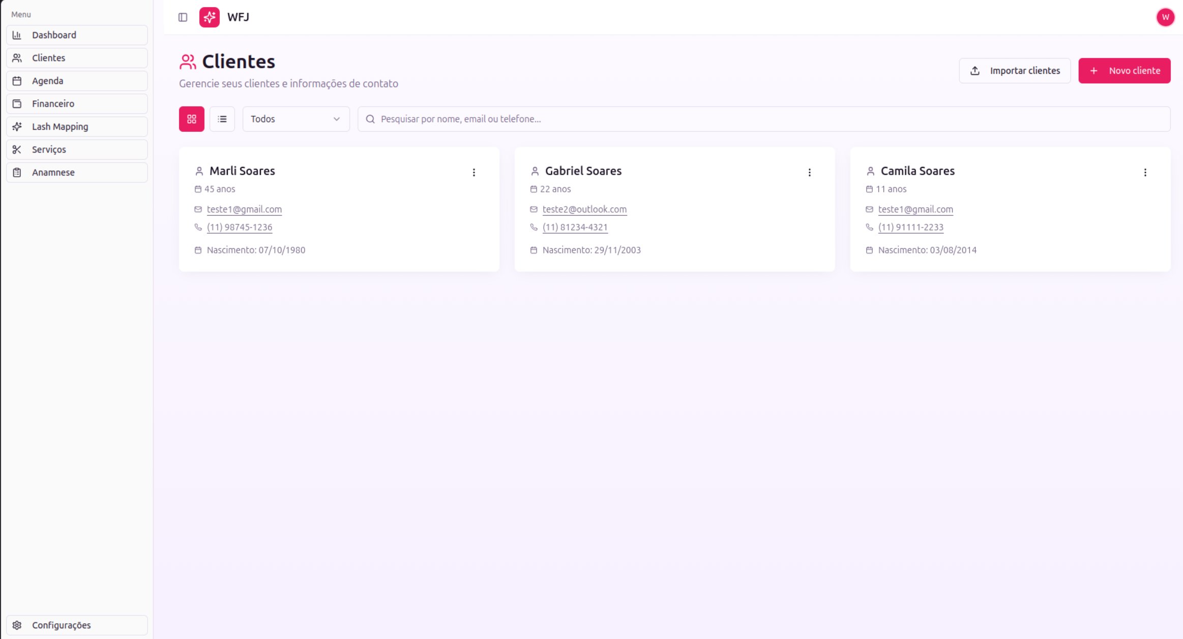Click the mail icon on Gabriel Soares card
Viewport: 1183px width, 639px height.
click(x=534, y=210)
